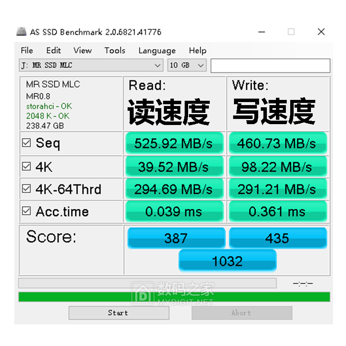
Task: Uncheck the 4K test checkbox
Action: [x=26, y=167]
